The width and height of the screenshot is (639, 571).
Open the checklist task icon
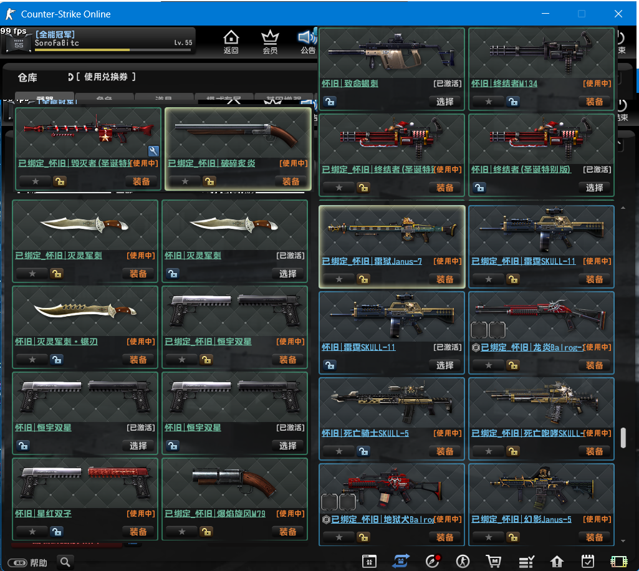coord(526,562)
